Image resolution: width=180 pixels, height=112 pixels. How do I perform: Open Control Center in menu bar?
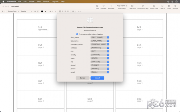(x=172, y=1)
